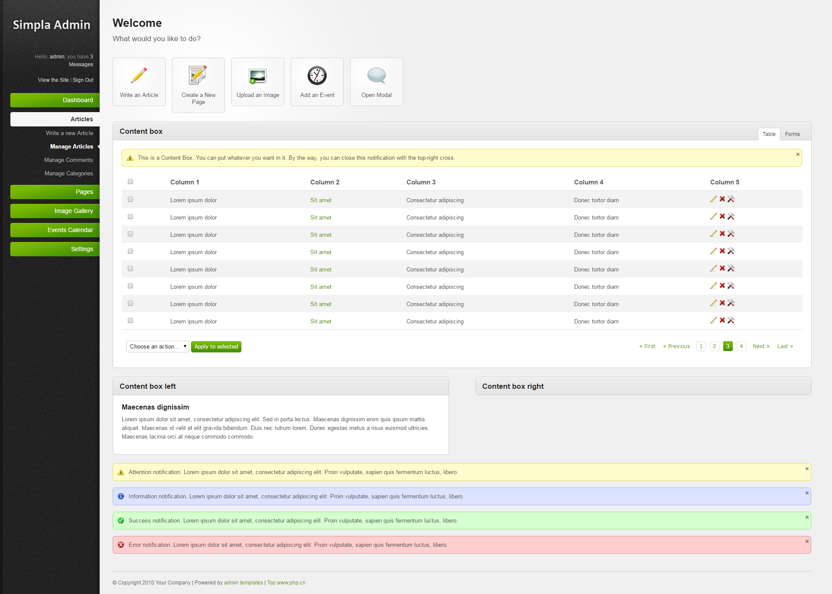Close the red Error notification
832x594 pixels.
[807, 542]
